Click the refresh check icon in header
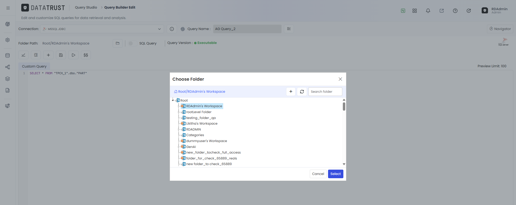The image size is (516, 205). (x=469, y=11)
